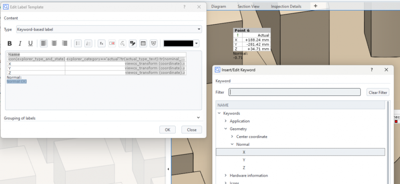The image size is (400, 184).
Task: Select the Y keyword under Normal
Action: coord(244,160)
